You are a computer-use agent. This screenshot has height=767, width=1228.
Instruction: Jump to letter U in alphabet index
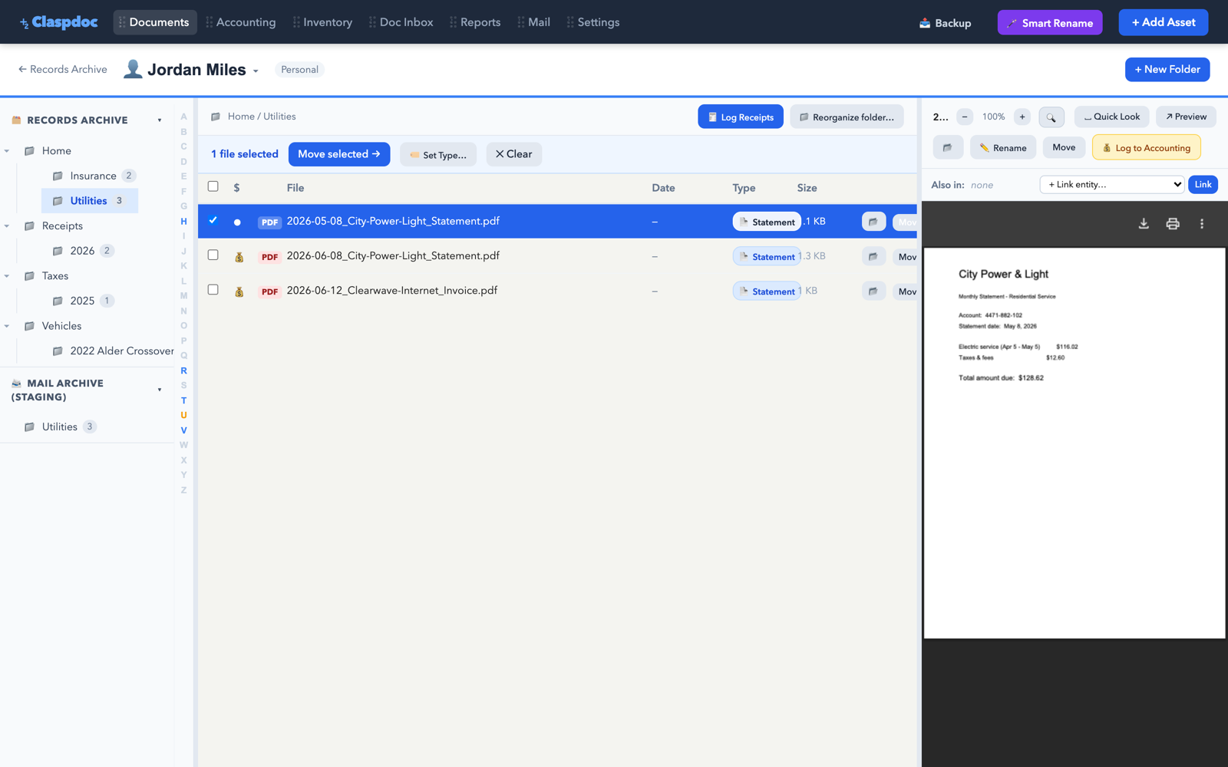(183, 415)
